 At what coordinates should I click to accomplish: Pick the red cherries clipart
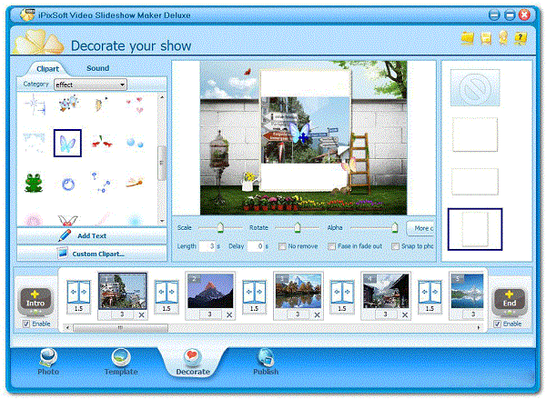click(x=101, y=143)
